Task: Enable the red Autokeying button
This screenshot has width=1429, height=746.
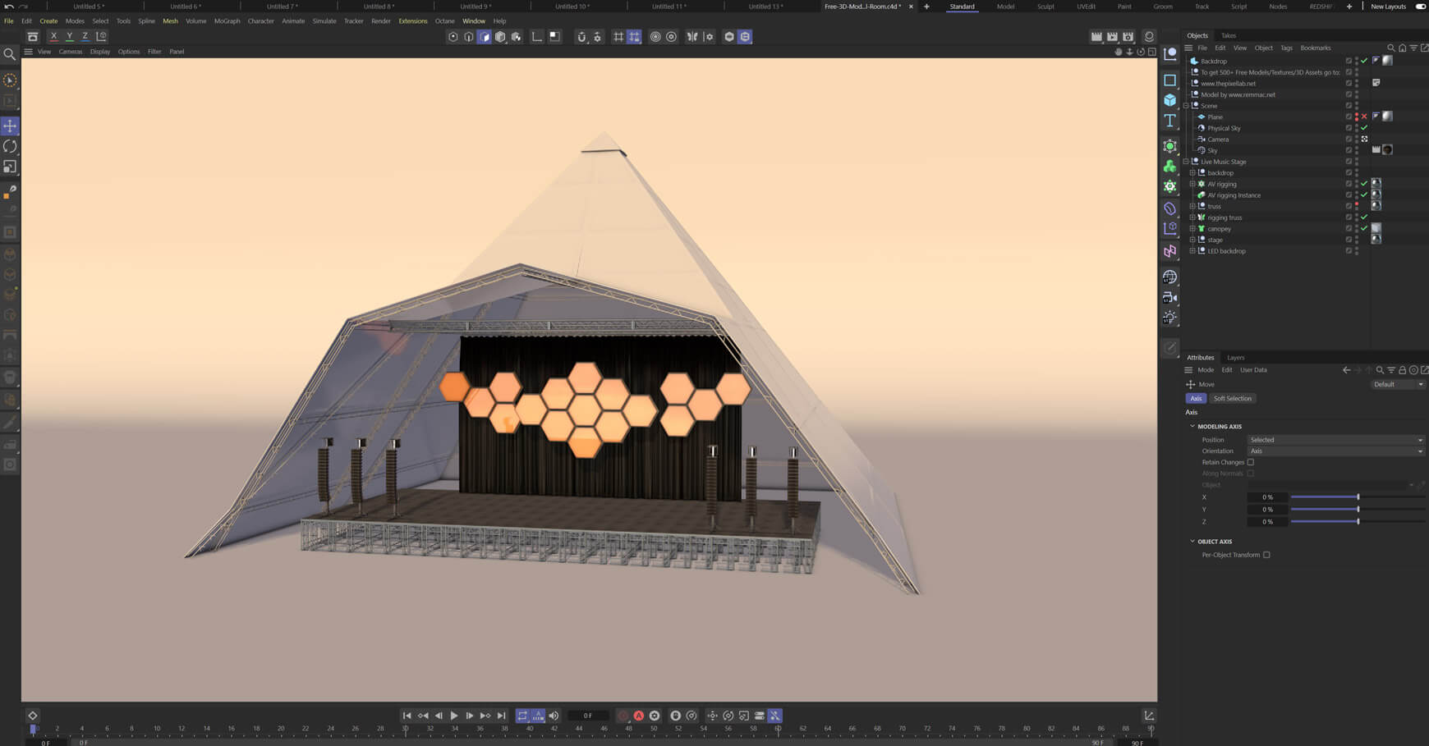Action: (638, 716)
